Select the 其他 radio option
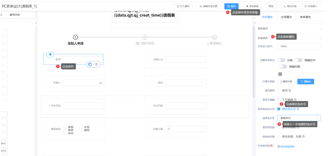The width and height of the screenshot is (328, 156). 65,133
